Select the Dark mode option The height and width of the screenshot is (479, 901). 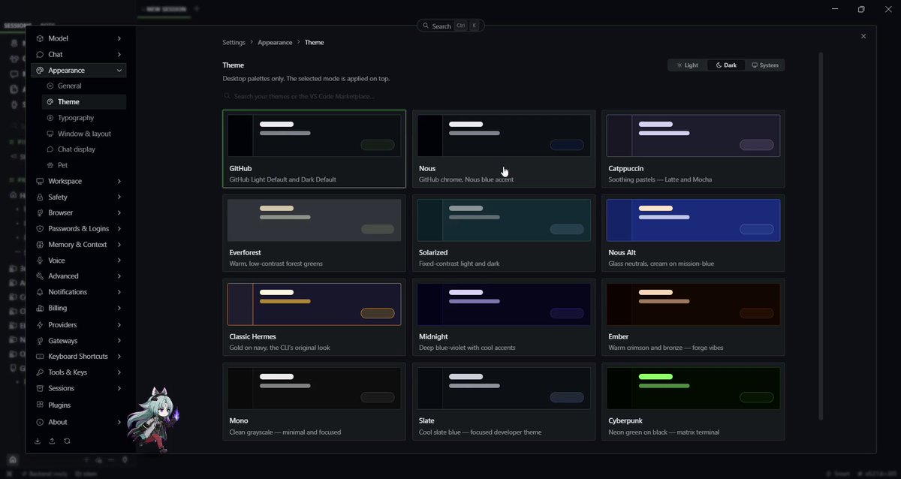(x=726, y=65)
